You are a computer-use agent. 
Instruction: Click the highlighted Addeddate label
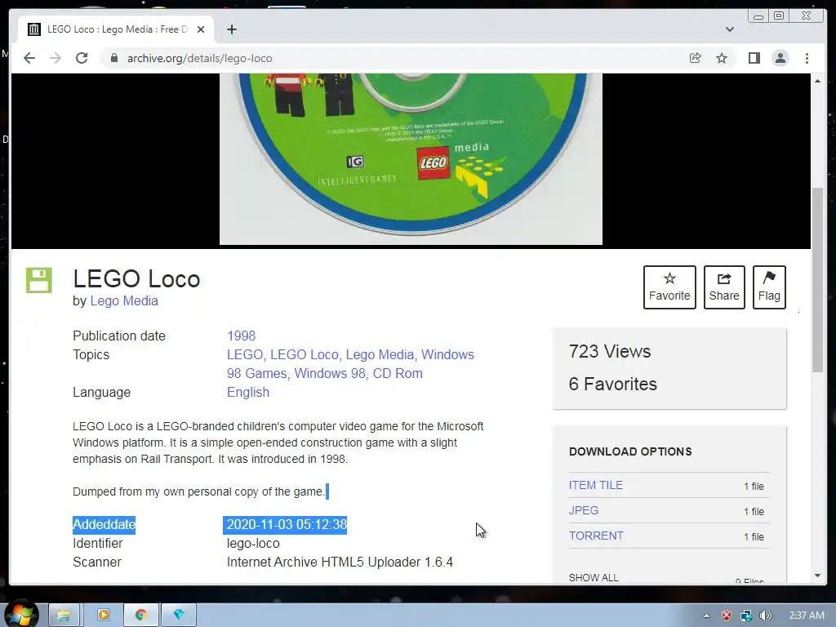(x=104, y=525)
